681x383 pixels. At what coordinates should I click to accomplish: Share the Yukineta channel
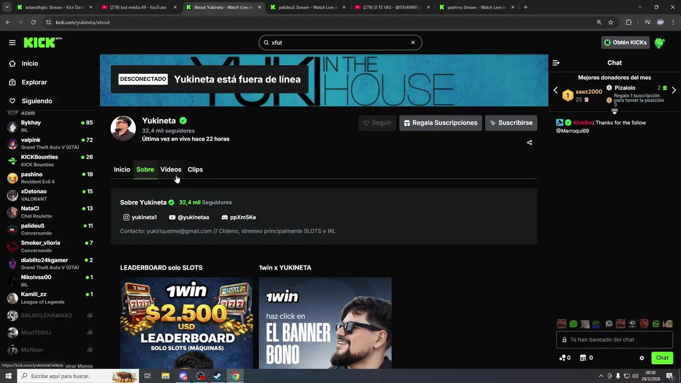(x=529, y=143)
